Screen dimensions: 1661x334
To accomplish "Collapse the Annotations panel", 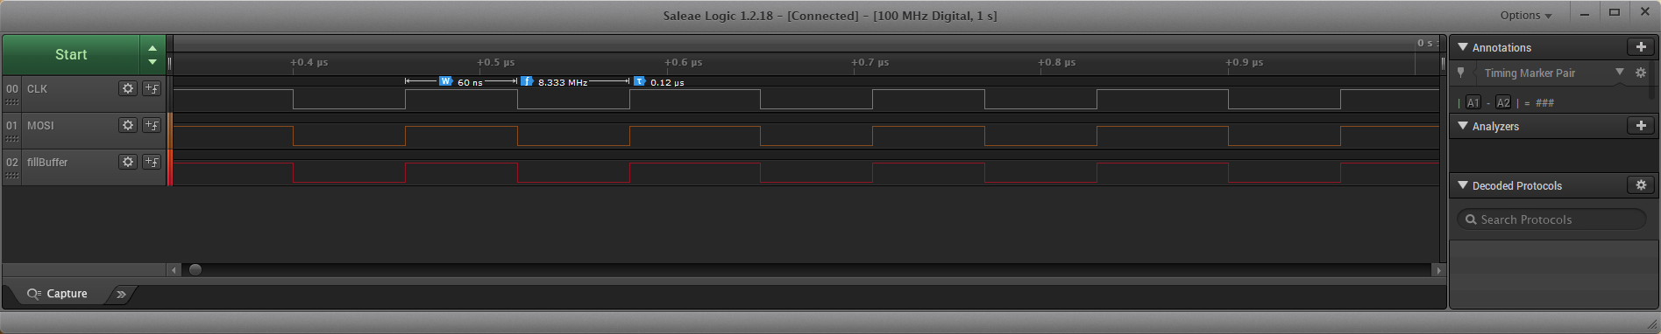I will coord(1463,47).
